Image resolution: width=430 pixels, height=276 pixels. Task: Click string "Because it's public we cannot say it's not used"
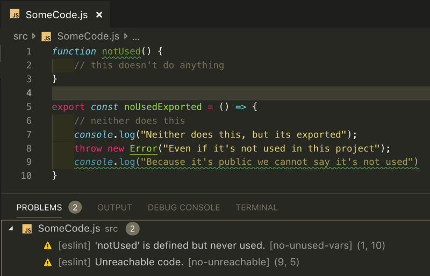point(277,162)
